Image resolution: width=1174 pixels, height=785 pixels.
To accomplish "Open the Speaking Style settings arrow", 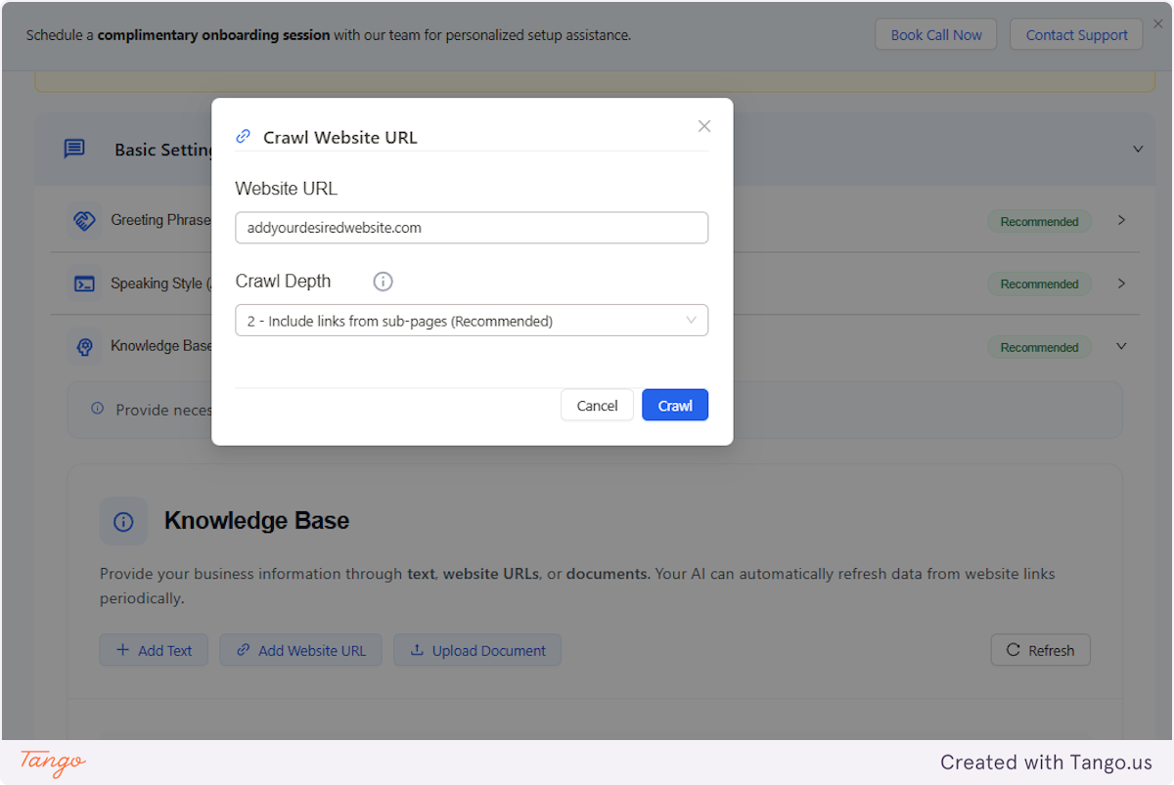I will pos(1121,283).
